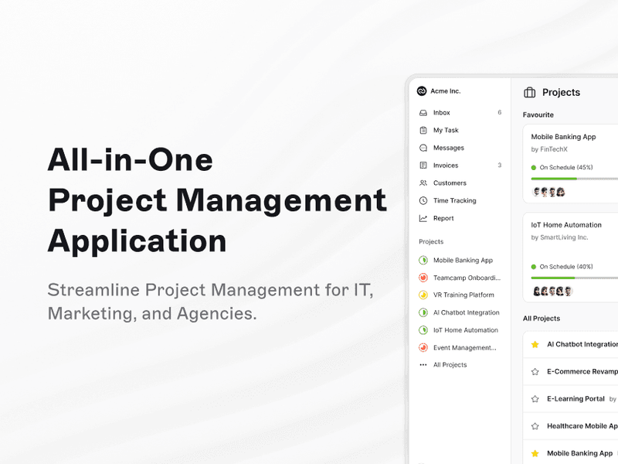Screen dimensions: 618x464
Task: Go to Teamcamp Onboarding project in sidebar
Action: pos(467,278)
